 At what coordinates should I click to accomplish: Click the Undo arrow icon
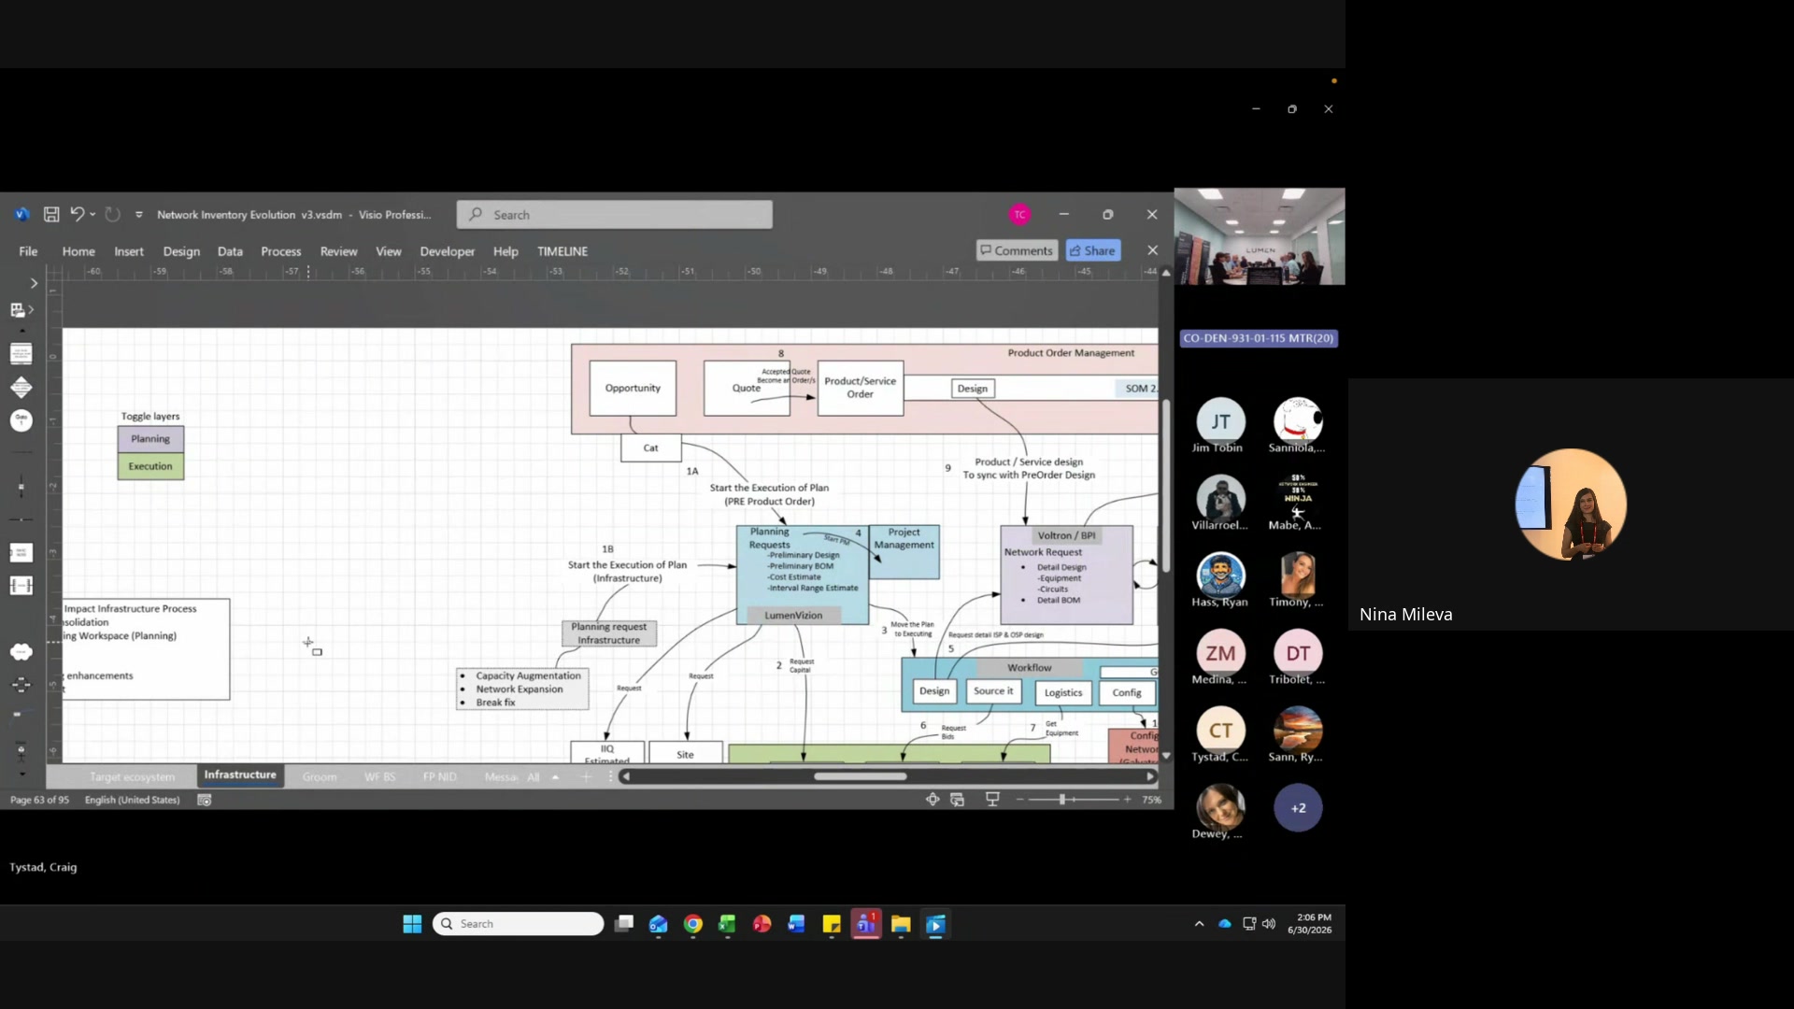click(x=77, y=214)
